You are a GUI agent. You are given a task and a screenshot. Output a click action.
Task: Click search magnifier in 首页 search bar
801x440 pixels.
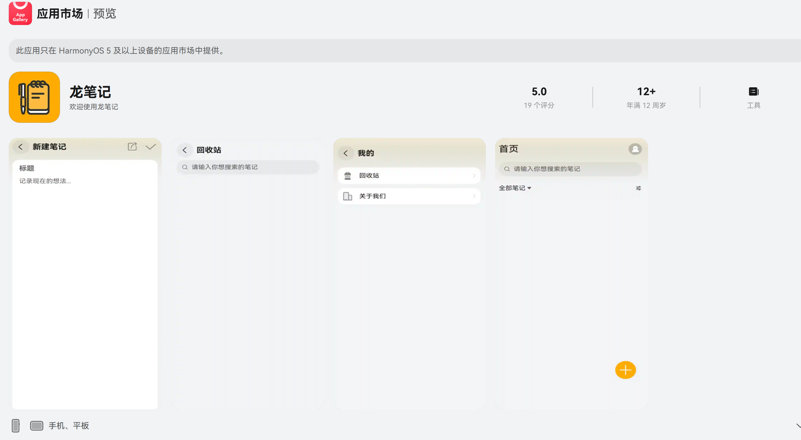(507, 169)
